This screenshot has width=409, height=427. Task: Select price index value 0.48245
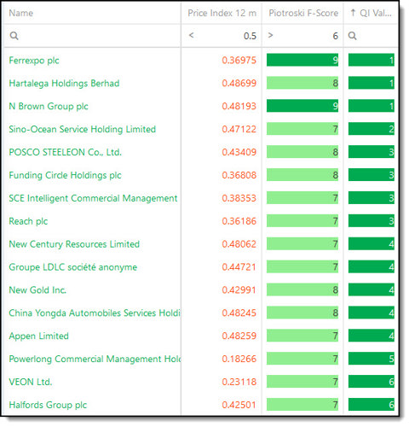[x=239, y=313]
